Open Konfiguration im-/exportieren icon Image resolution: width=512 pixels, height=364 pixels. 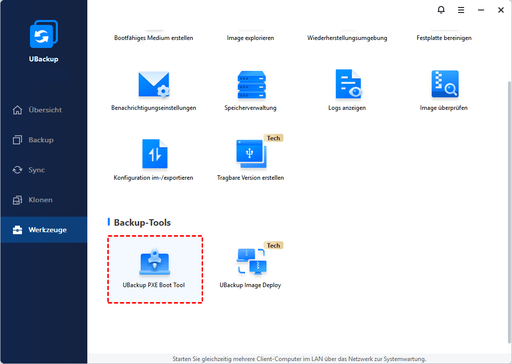[154, 154]
